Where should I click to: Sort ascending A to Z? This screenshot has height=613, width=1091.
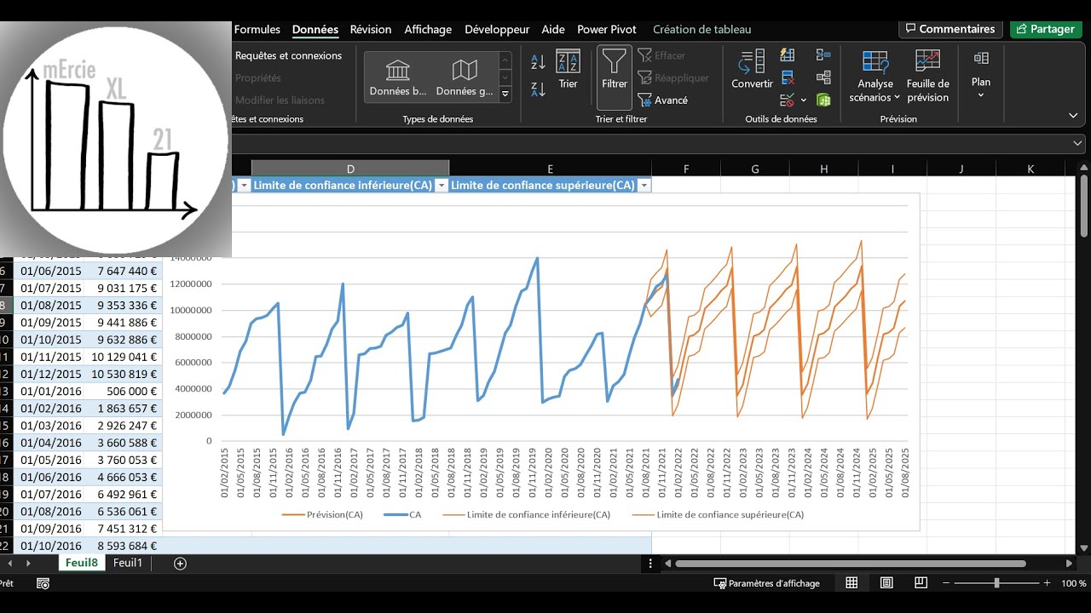click(538, 62)
